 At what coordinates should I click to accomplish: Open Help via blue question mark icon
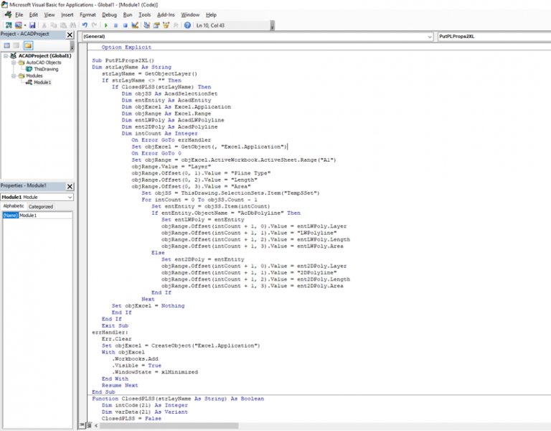click(x=187, y=25)
